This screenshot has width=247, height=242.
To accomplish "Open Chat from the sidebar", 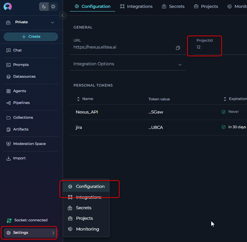I will pos(17,50).
